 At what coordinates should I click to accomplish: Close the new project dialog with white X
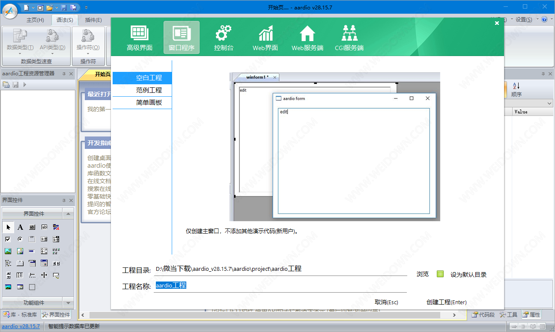pyautogui.click(x=497, y=23)
